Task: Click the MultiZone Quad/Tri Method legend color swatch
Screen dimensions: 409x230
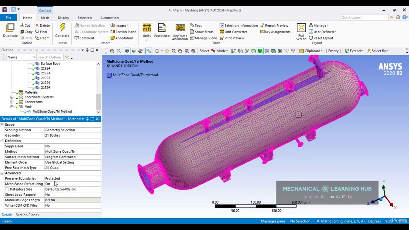Action: (x=109, y=75)
